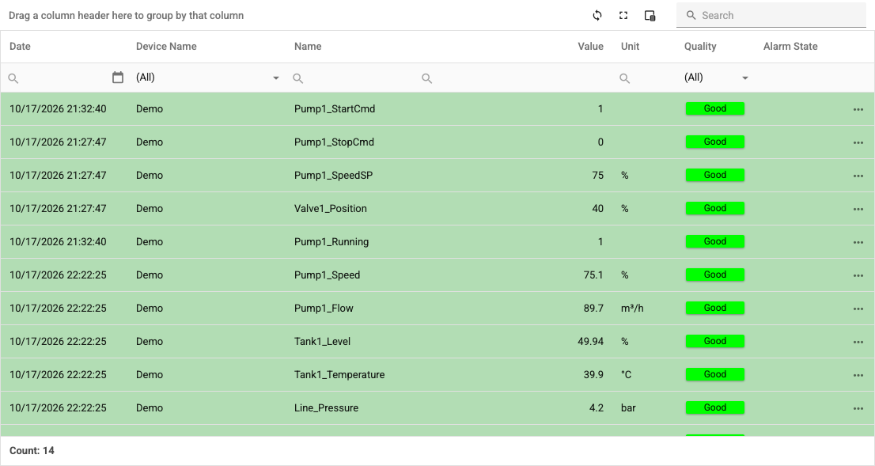Sort by the Name column header
The image size is (875, 466).
[x=308, y=47]
